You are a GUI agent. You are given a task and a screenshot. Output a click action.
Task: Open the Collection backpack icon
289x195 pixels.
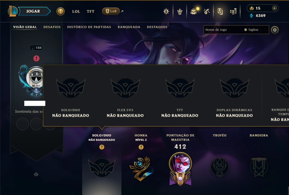(x=193, y=11)
